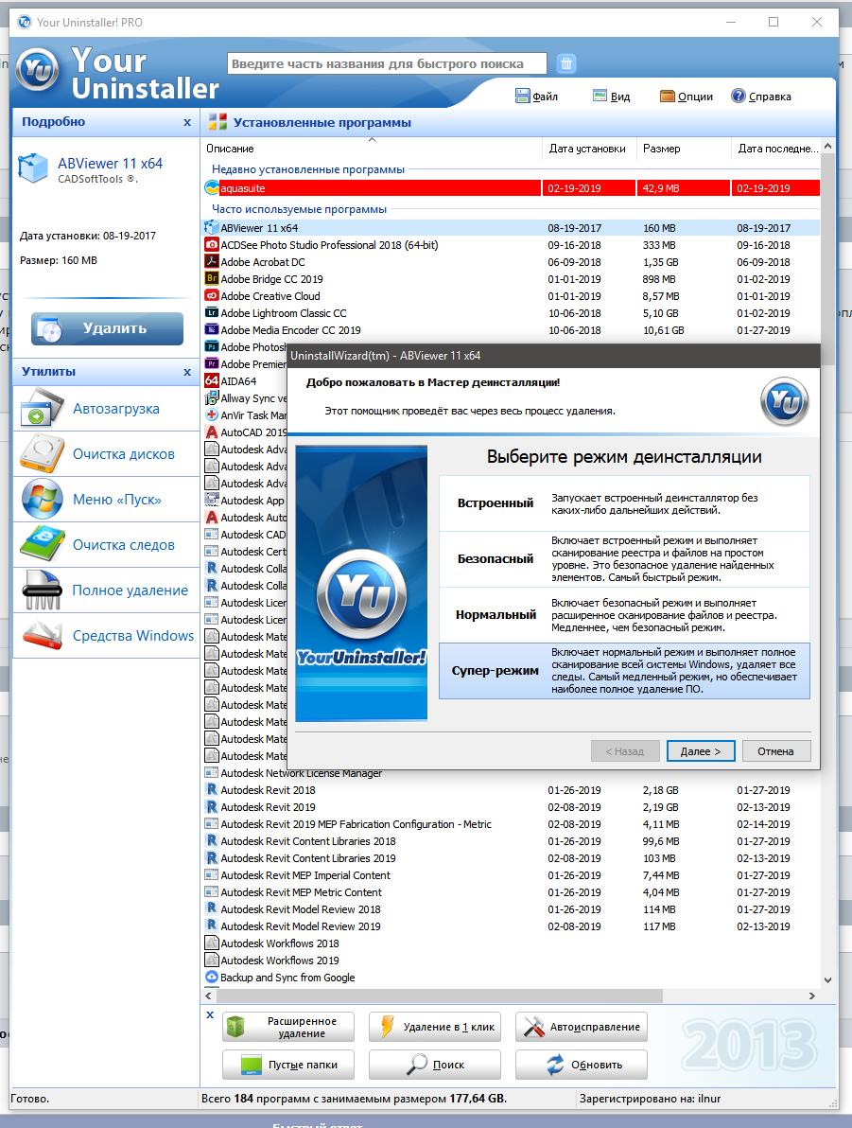Viewport: 852px width, 1128px height.
Task: Choose the Нормальный uninstall mode
Action: [x=624, y=615]
